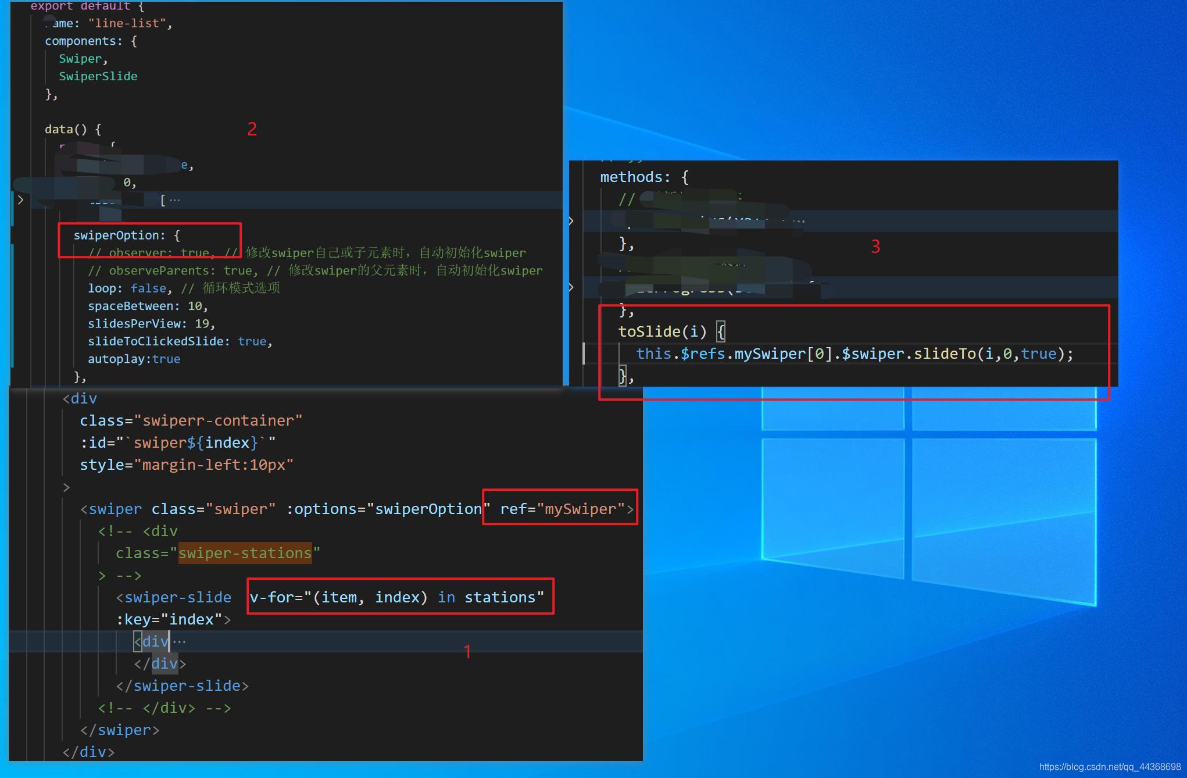Click the closing </swiper-slide> tag
Screen dimensions: 1187x778
pyautogui.click(x=182, y=686)
